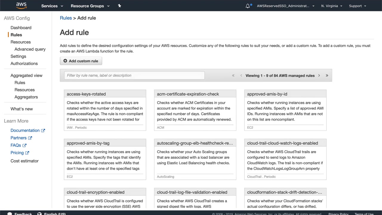
Task: Open the N. Virginia region selector
Action: [x=332, y=6]
